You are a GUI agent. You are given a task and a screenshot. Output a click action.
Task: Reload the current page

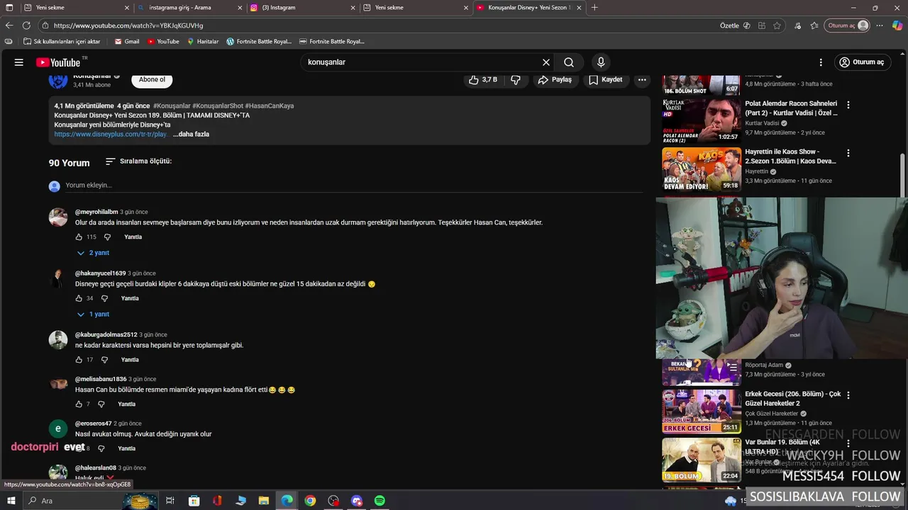26,25
